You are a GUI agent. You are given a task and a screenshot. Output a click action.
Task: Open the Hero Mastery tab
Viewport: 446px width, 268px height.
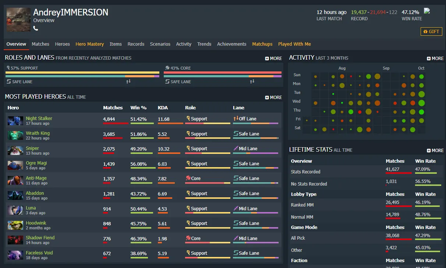pos(90,44)
